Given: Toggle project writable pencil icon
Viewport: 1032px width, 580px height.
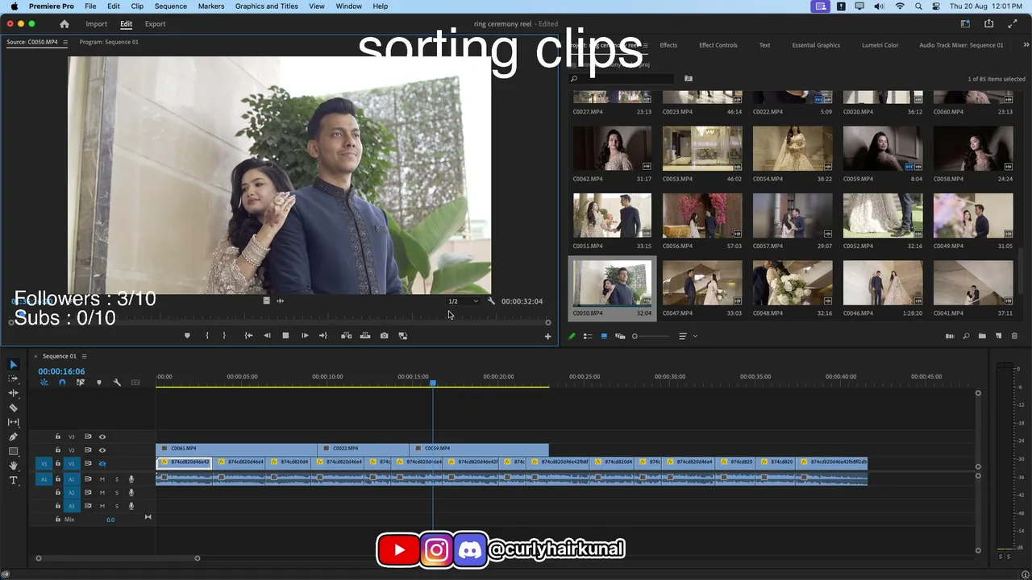Looking at the screenshot, I should coord(572,336).
